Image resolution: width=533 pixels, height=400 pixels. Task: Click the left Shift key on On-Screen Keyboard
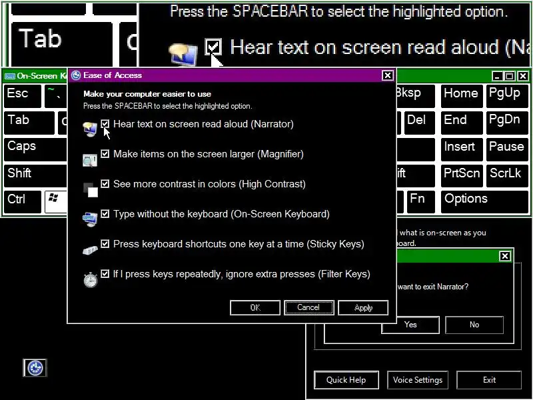(35, 175)
